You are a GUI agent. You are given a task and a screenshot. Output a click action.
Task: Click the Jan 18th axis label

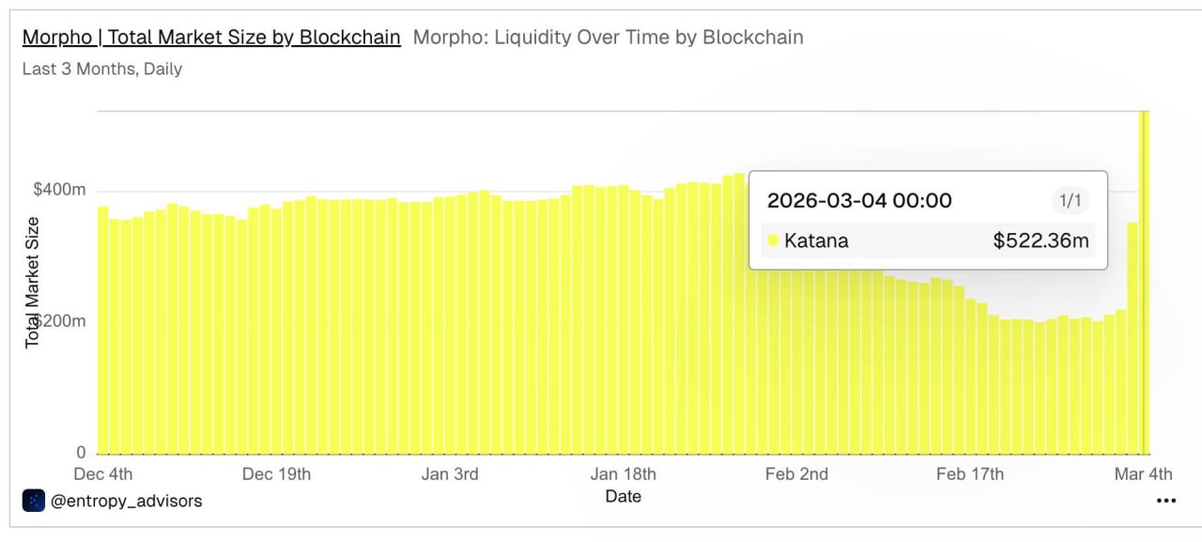click(x=624, y=473)
